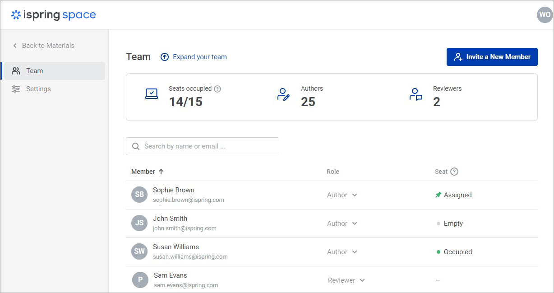Click the Seats occupied laptop icon

pos(152,94)
